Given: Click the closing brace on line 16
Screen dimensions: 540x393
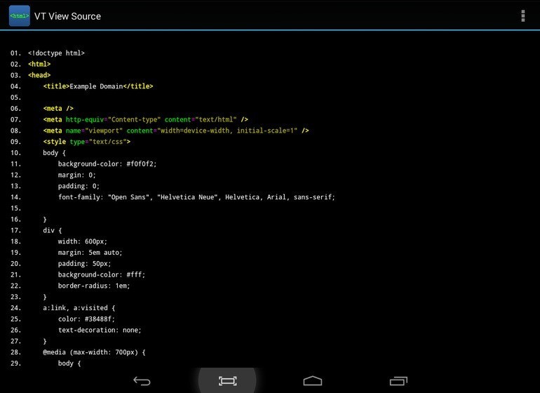Looking at the screenshot, I should 45,219.
